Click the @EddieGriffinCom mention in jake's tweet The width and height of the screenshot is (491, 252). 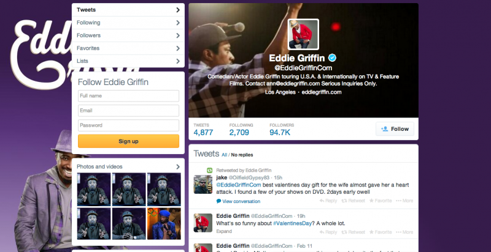239,185
